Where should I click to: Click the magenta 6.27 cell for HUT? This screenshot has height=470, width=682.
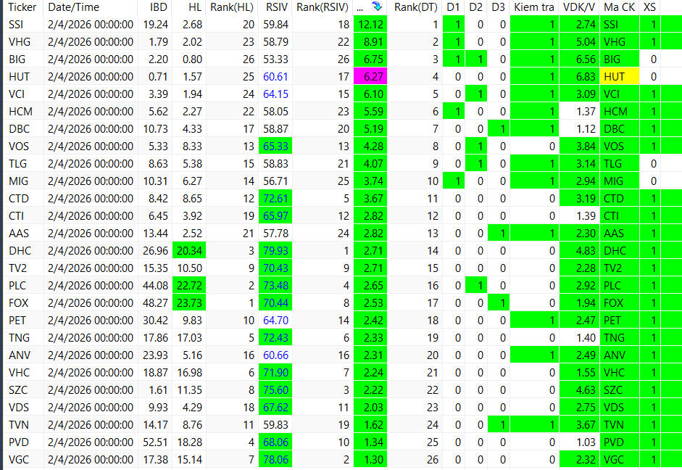[x=370, y=77]
